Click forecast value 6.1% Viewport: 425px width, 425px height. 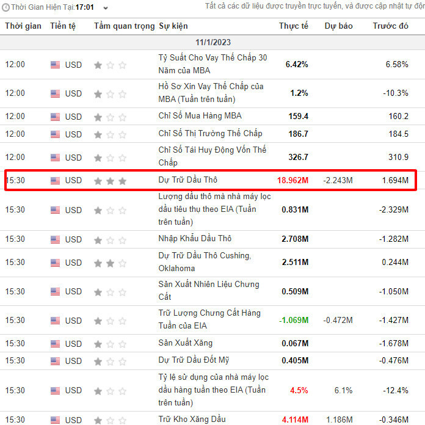[343, 390]
